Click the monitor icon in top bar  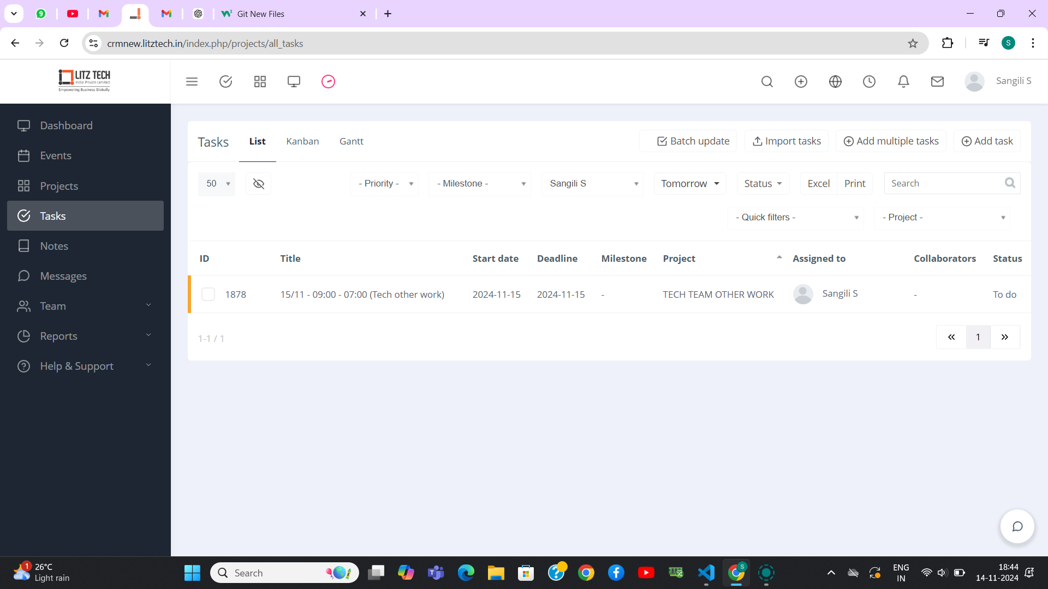294,82
